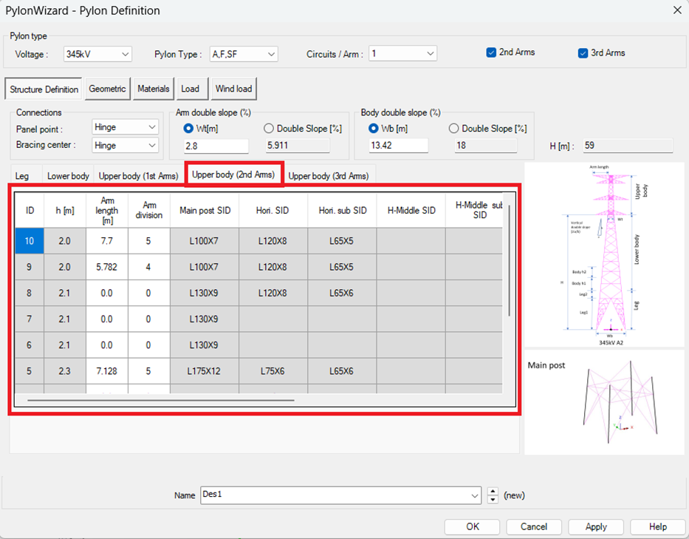689x539 pixels.
Task: Click the table horizontal scrollbar
Action: (160, 400)
